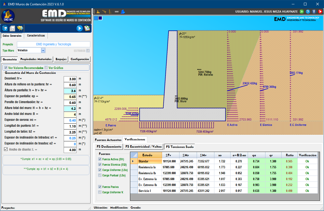Viewport: 324px width, 211px height.
Task: Click the WhatsApp contact icon
Action: pyautogui.click(x=302, y=12)
